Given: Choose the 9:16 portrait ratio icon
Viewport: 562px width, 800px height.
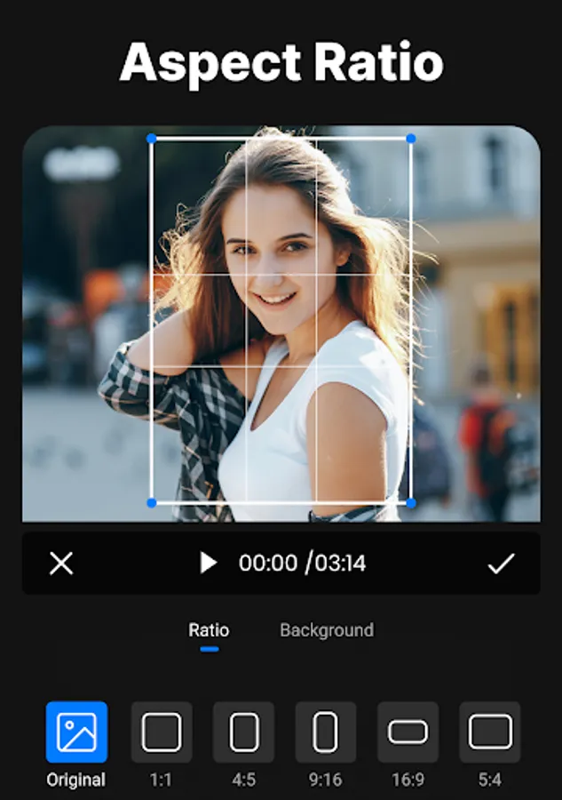Looking at the screenshot, I should point(326,732).
